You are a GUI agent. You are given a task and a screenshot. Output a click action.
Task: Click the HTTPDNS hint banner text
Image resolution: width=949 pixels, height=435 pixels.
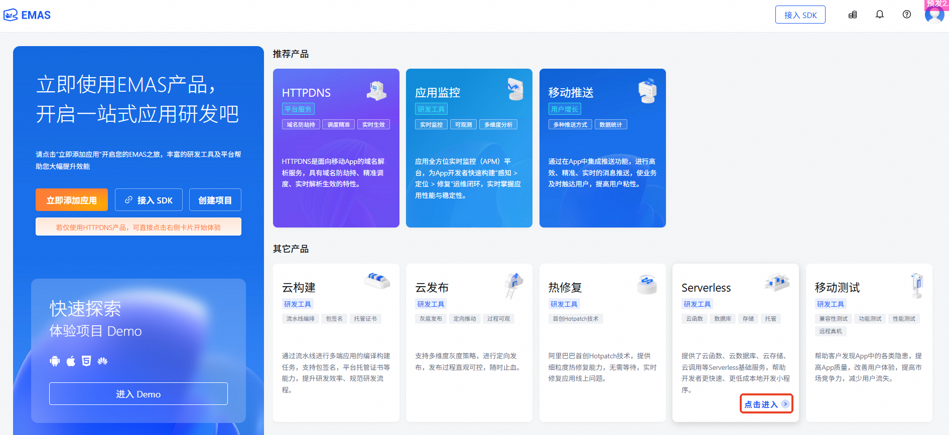click(x=139, y=227)
